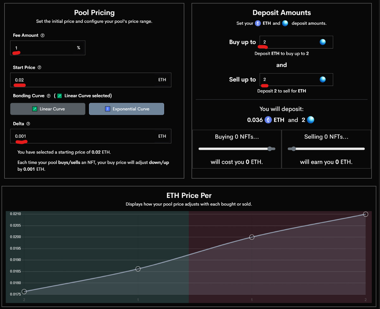Viewport: 380px width, 309px height.
Task: Open the Start Price help tooltip icon
Action: (x=39, y=67)
